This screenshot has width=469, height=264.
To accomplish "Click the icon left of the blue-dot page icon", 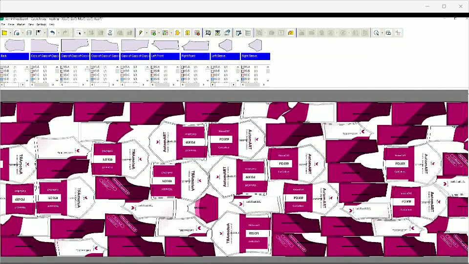I will [218, 33].
